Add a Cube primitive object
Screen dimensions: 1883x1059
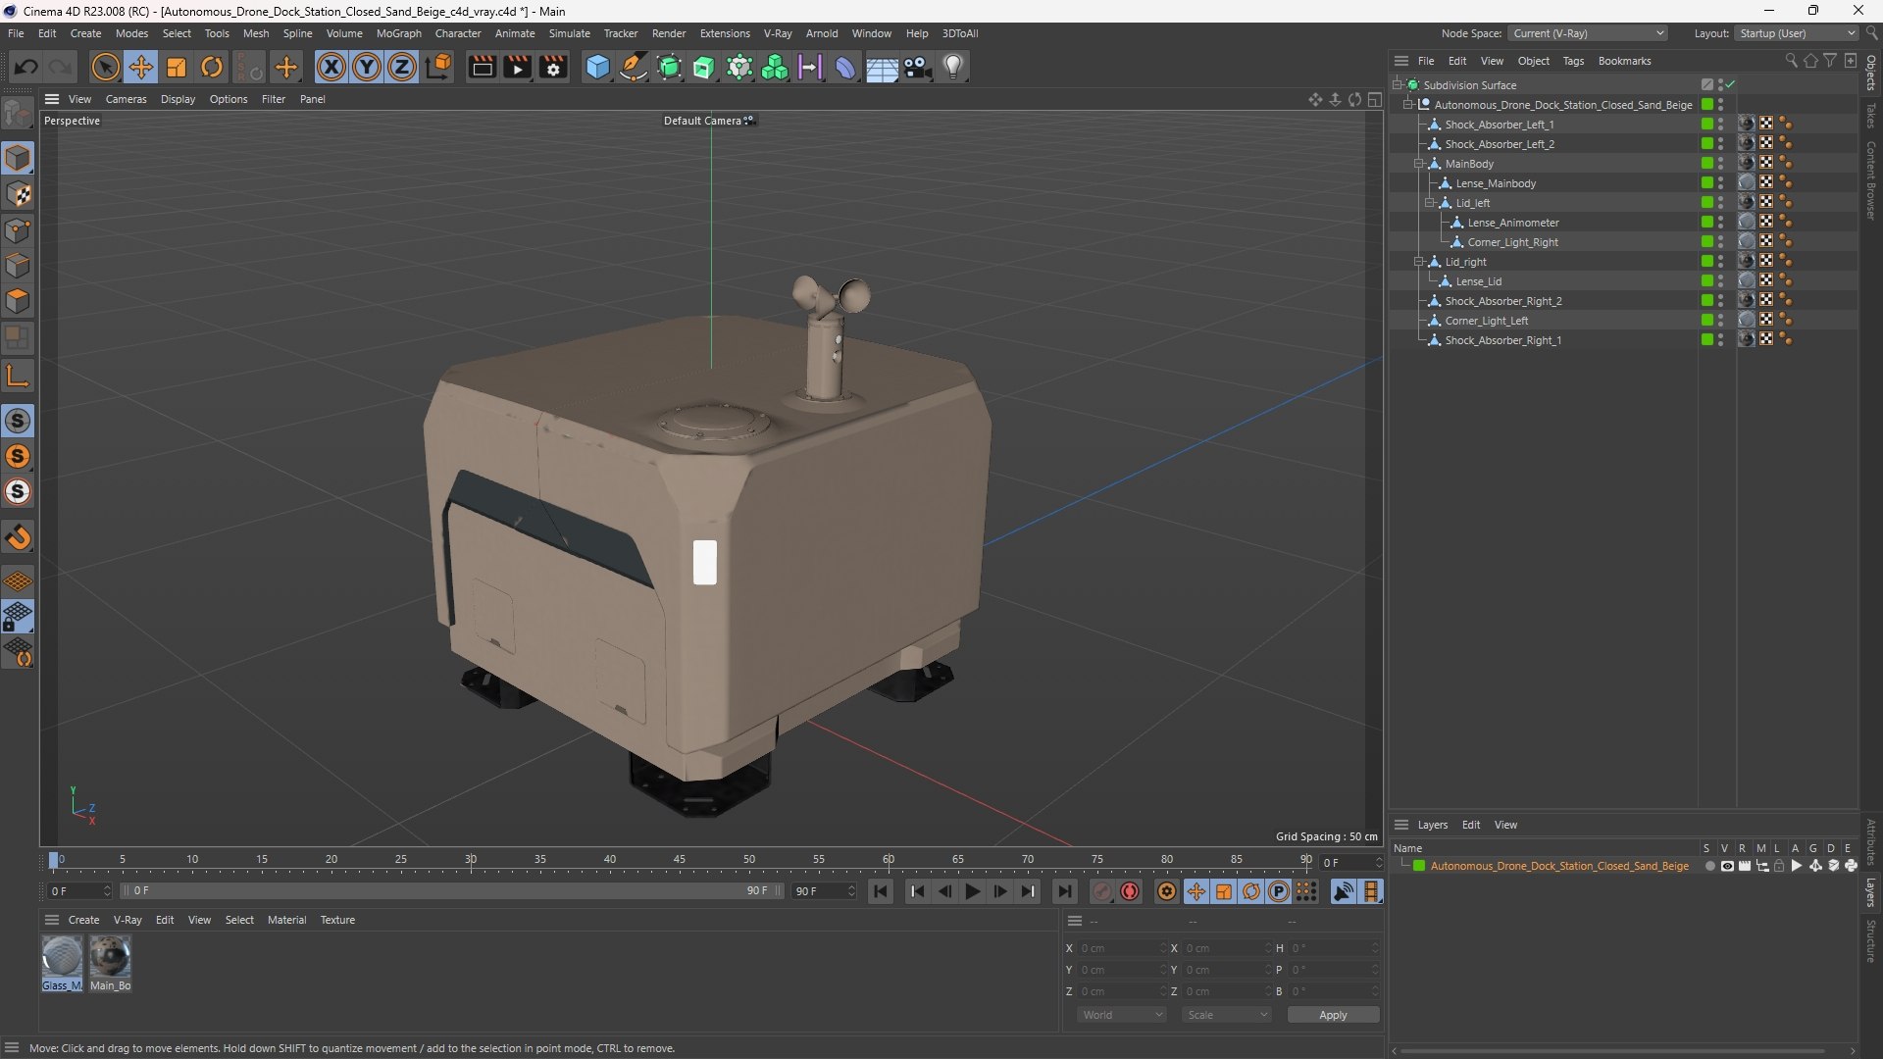597,67
